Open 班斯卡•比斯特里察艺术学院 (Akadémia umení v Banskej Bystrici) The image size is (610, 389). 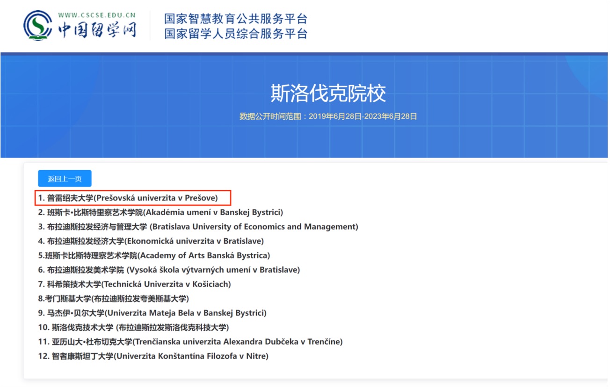160,212
